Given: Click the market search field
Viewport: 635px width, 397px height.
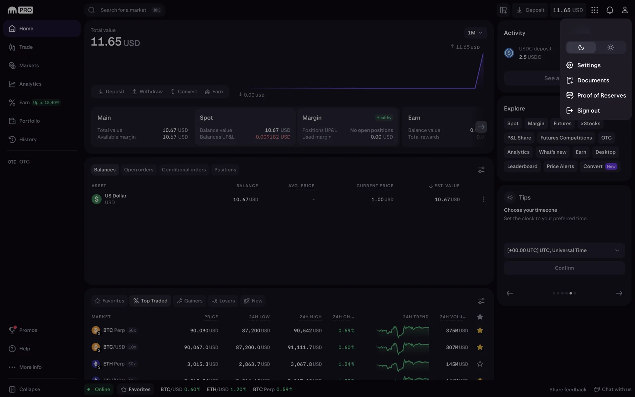Looking at the screenshot, I should (124, 10).
